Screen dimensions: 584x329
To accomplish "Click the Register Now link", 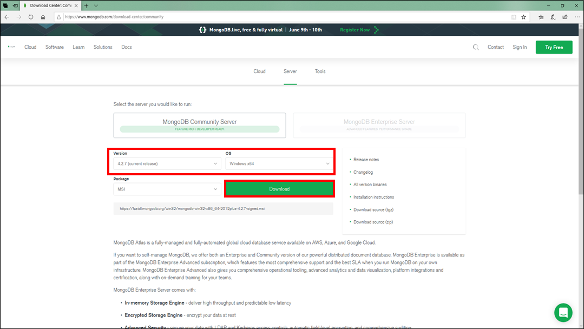I will 355,30.
